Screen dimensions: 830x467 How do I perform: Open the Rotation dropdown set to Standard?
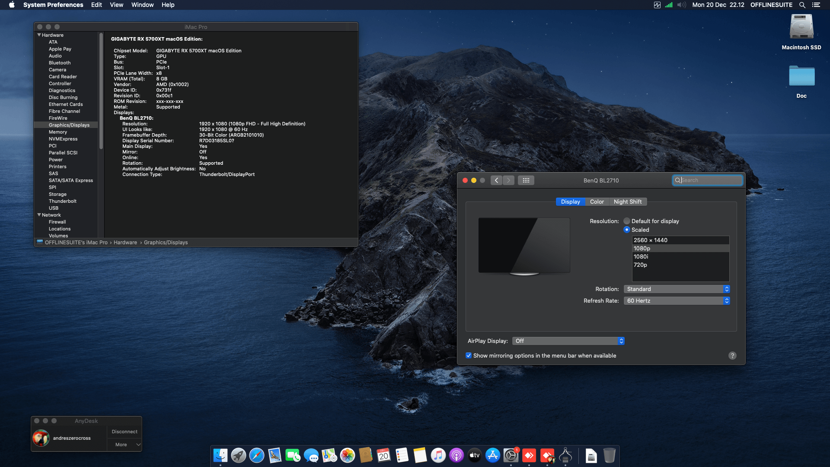pyautogui.click(x=677, y=289)
